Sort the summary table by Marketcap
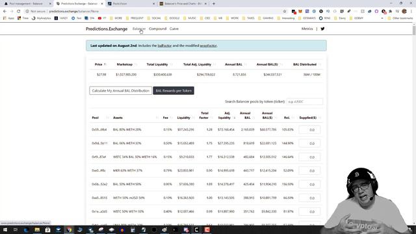This screenshot has height=234, width=416. click(x=127, y=64)
